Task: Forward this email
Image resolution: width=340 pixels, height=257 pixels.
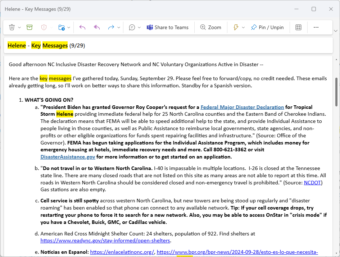Action: point(111,27)
